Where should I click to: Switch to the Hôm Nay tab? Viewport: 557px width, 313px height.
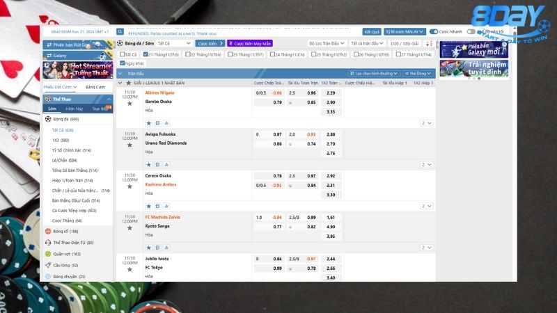(x=74, y=109)
